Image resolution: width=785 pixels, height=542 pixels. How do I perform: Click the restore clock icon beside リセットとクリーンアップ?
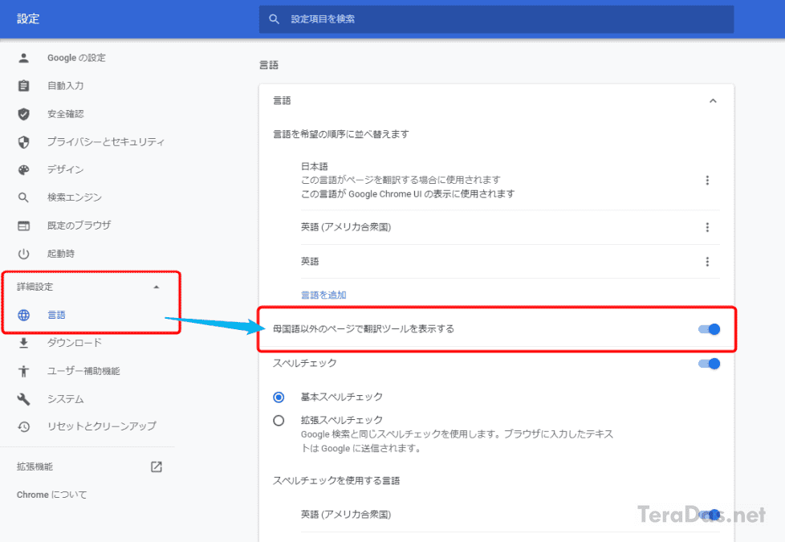pyautogui.click(x=23, y=427)
